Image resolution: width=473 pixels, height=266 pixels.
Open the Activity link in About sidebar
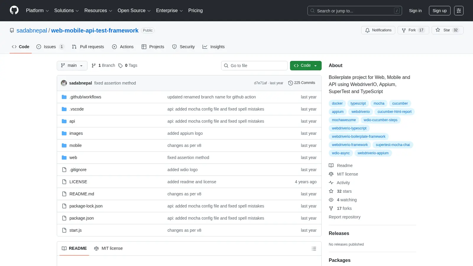339,183
